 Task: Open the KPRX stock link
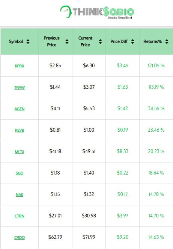20,66
